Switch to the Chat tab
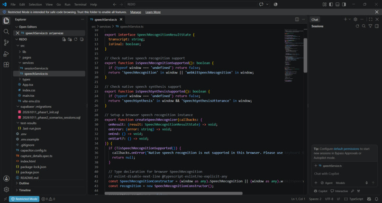382x203 pixels. coord(315,19)
